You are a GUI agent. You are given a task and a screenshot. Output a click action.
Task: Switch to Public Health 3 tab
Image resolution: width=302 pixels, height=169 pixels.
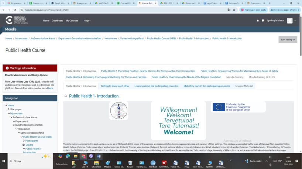point(239,71)
